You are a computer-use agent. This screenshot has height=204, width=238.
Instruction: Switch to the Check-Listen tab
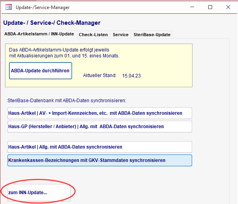93,35
